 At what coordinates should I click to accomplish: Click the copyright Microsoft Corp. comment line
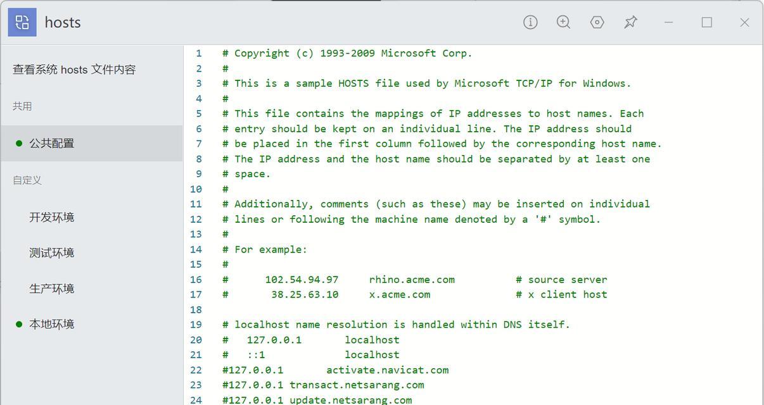347,53
